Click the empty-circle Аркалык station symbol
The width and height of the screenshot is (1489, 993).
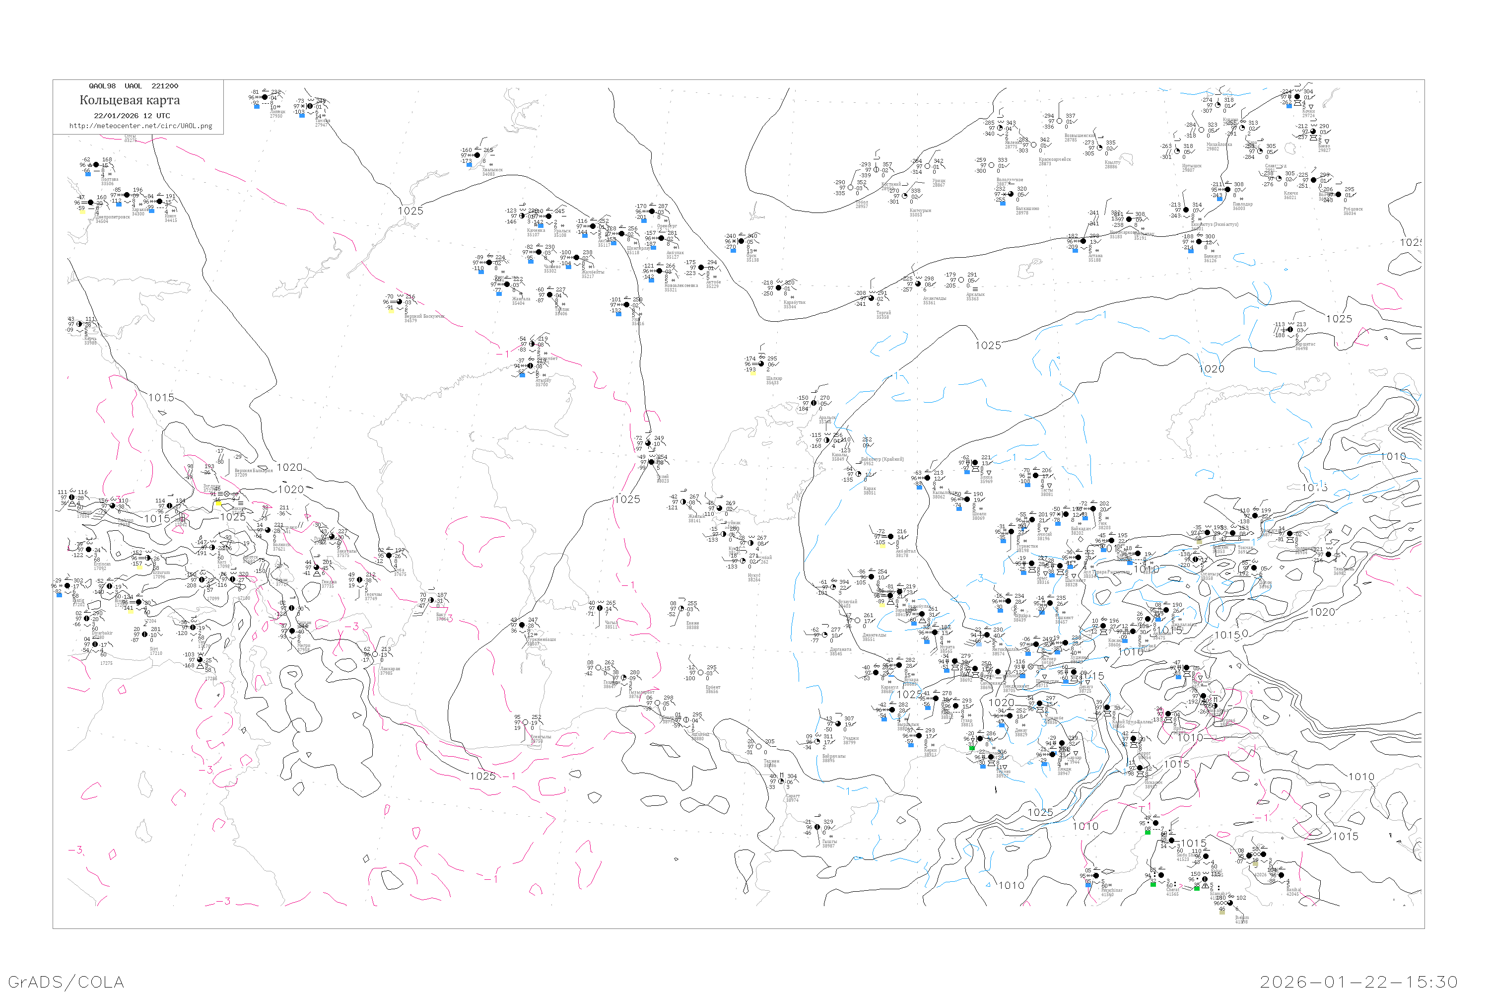[961, 279]
